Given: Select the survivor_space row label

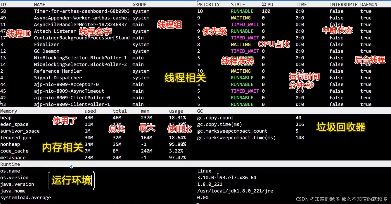Looking at the screenshot, I should coord(20,131).
